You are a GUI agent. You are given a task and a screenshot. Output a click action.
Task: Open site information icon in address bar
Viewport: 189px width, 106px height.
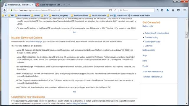[9, 10]
